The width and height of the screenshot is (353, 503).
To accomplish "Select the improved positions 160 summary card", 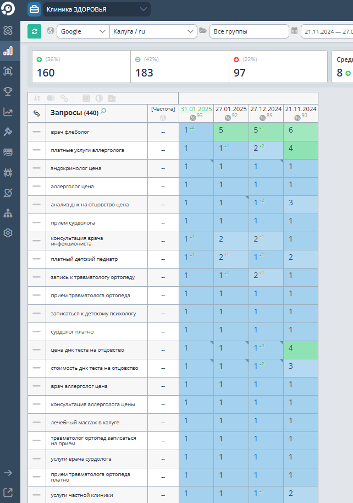I will tap(81, 67).
